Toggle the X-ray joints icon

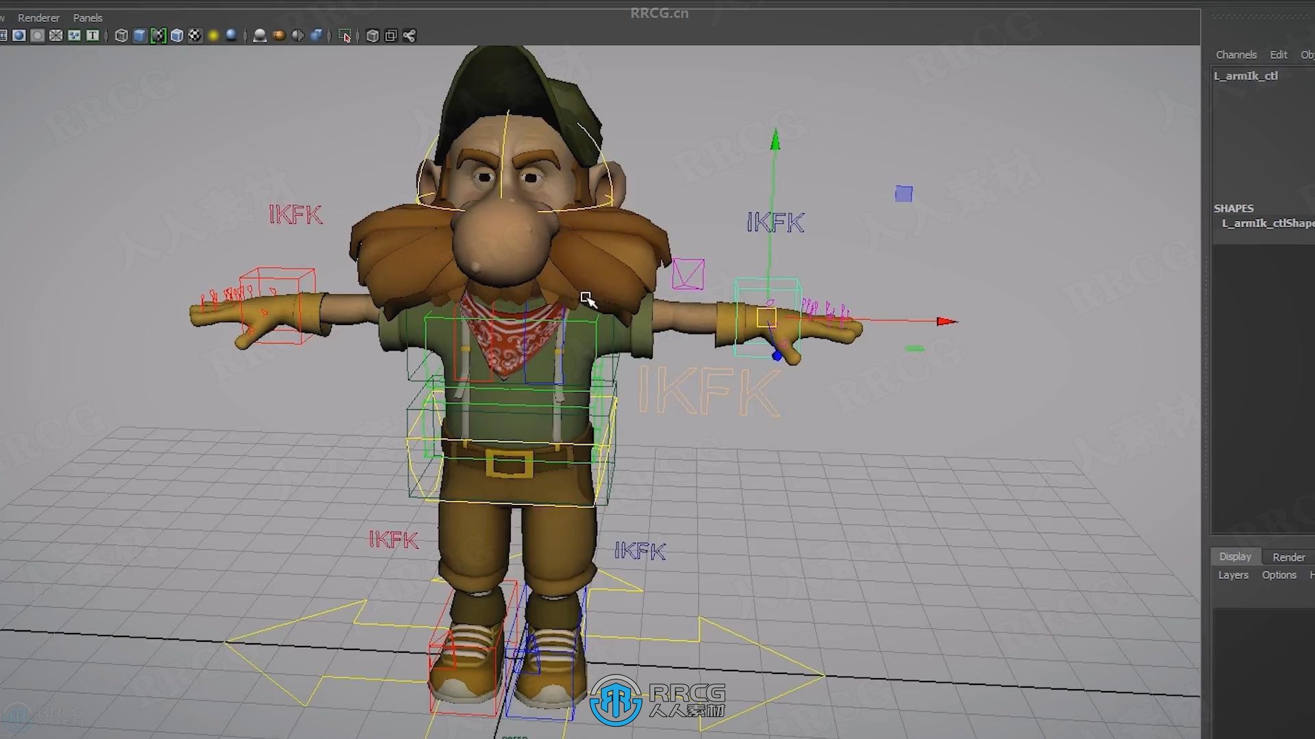pos(410,36)
